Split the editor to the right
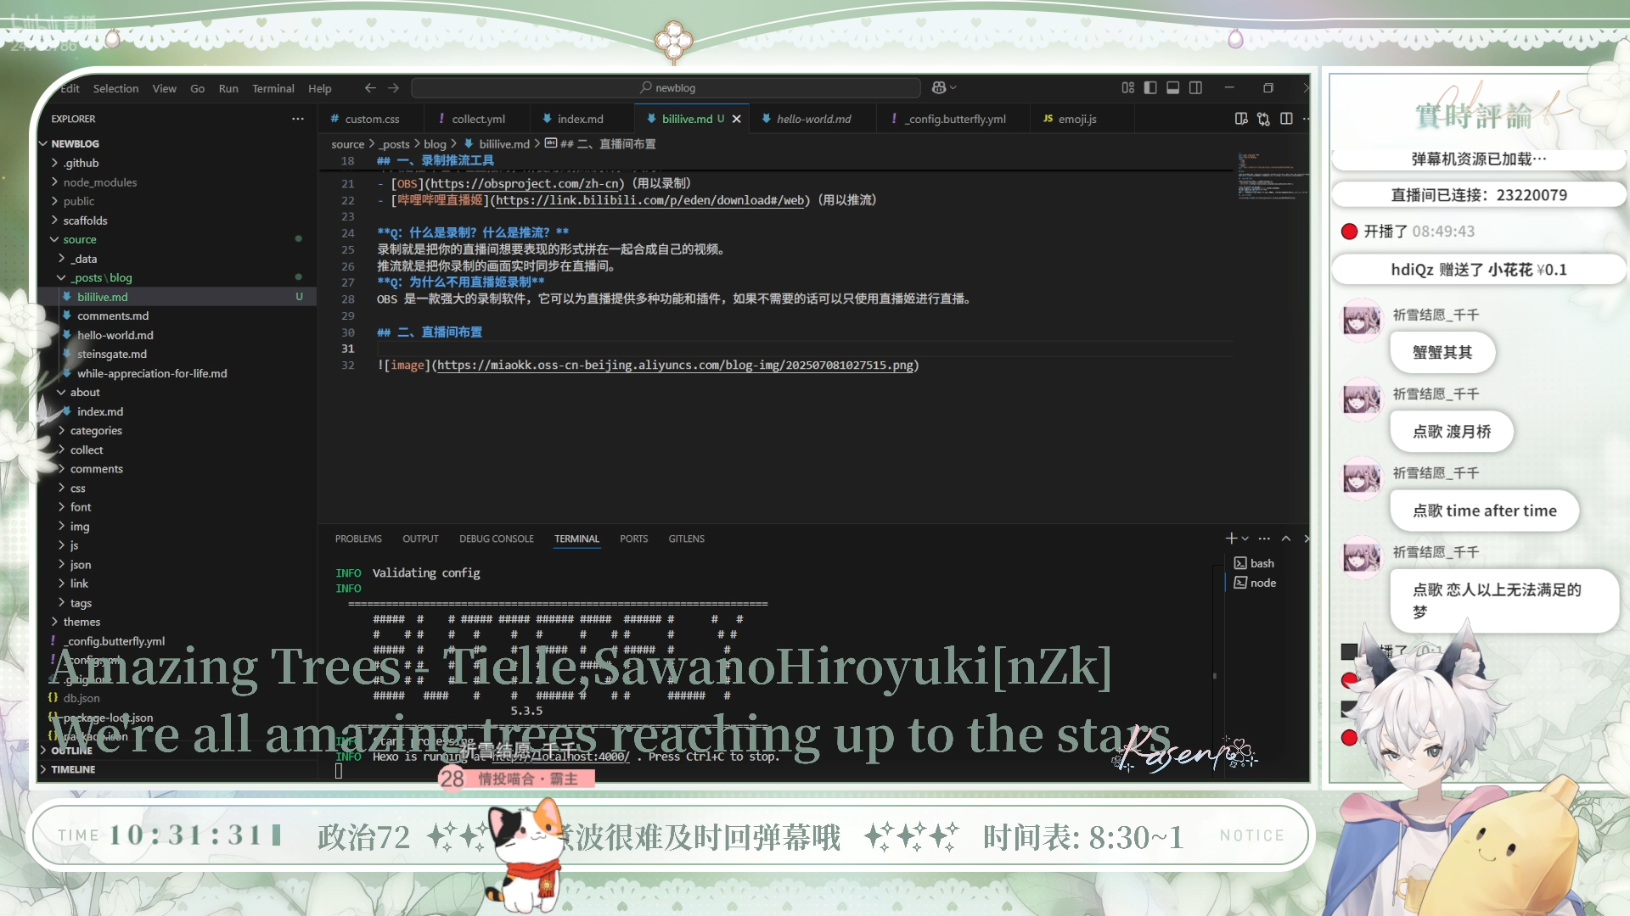This screenshot has width=1630, height=916. tap(1286, 119)
